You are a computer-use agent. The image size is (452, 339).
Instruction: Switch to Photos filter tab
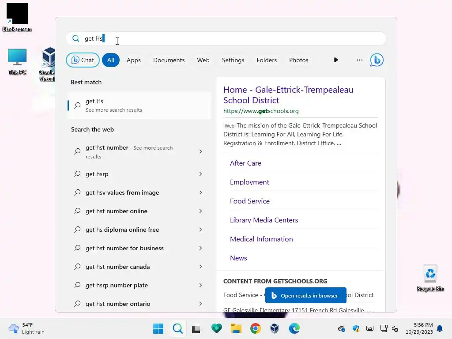click(299, 60)
